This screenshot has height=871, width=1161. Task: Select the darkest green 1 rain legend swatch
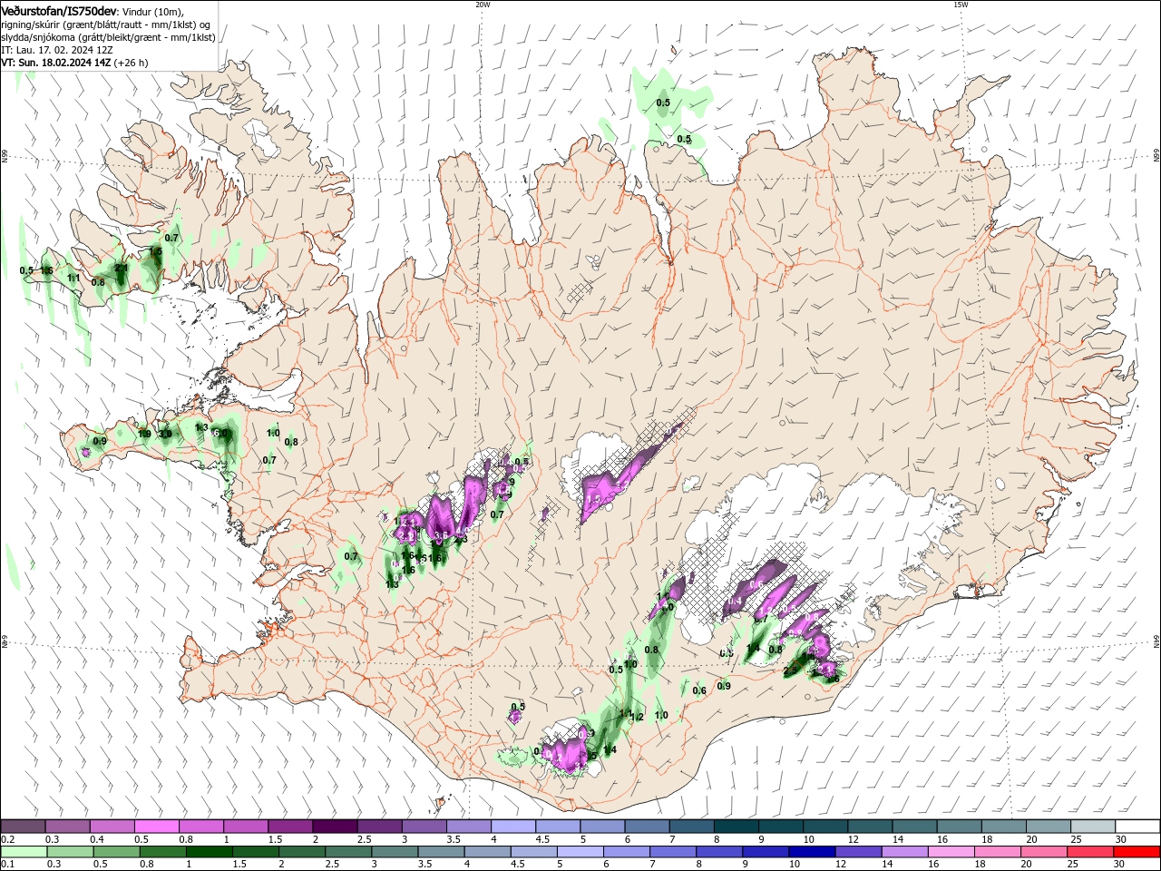point(209,852)
